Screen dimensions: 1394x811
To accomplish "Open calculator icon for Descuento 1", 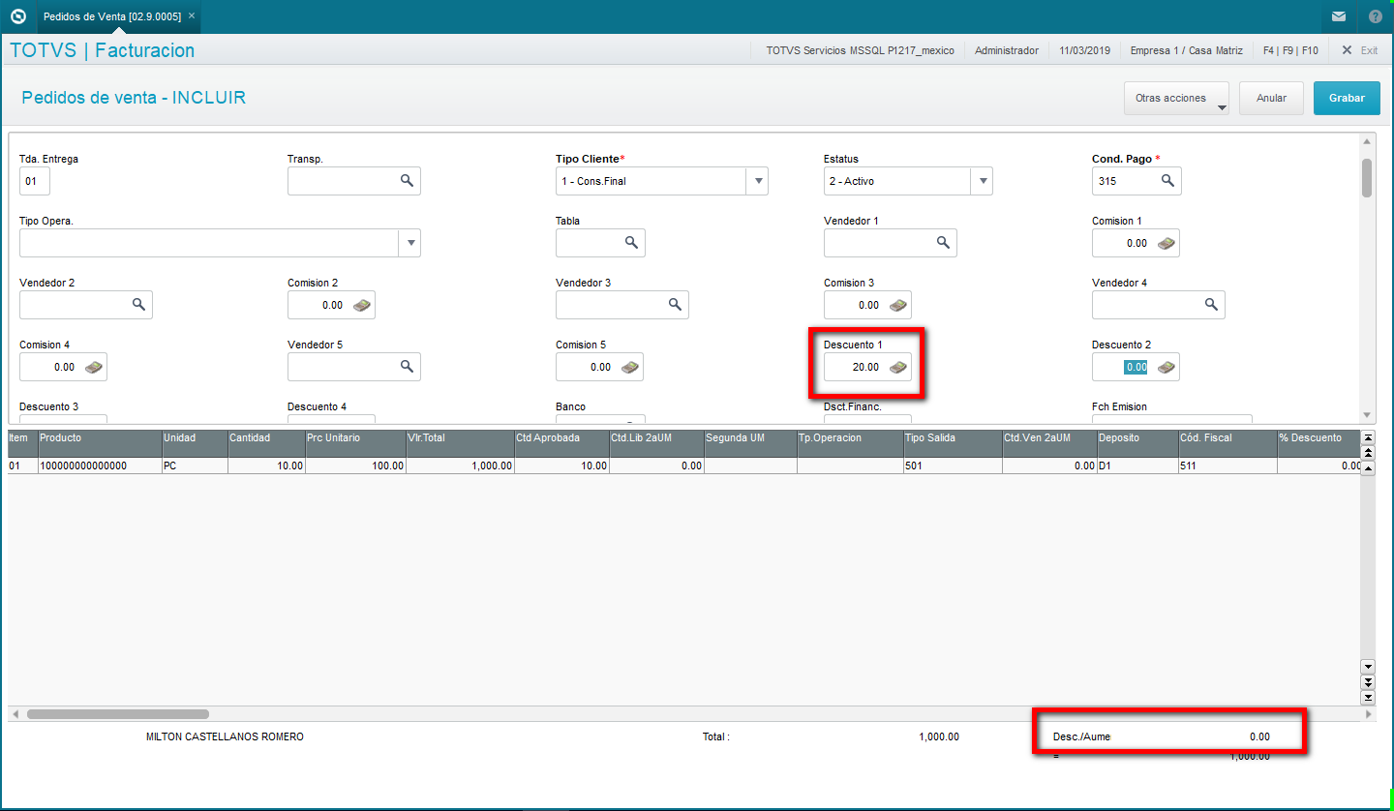I will coord(898,367).
